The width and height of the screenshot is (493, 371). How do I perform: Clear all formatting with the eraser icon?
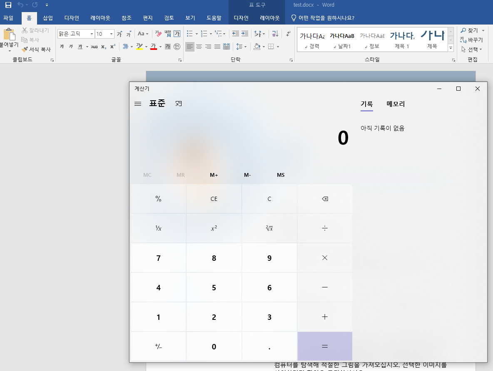159,34
